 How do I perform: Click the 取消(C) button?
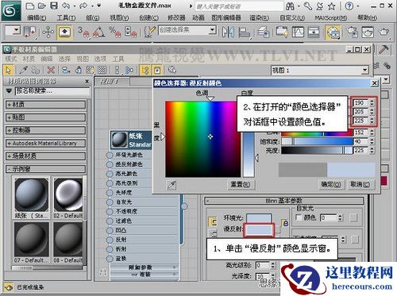coord(360,184)
